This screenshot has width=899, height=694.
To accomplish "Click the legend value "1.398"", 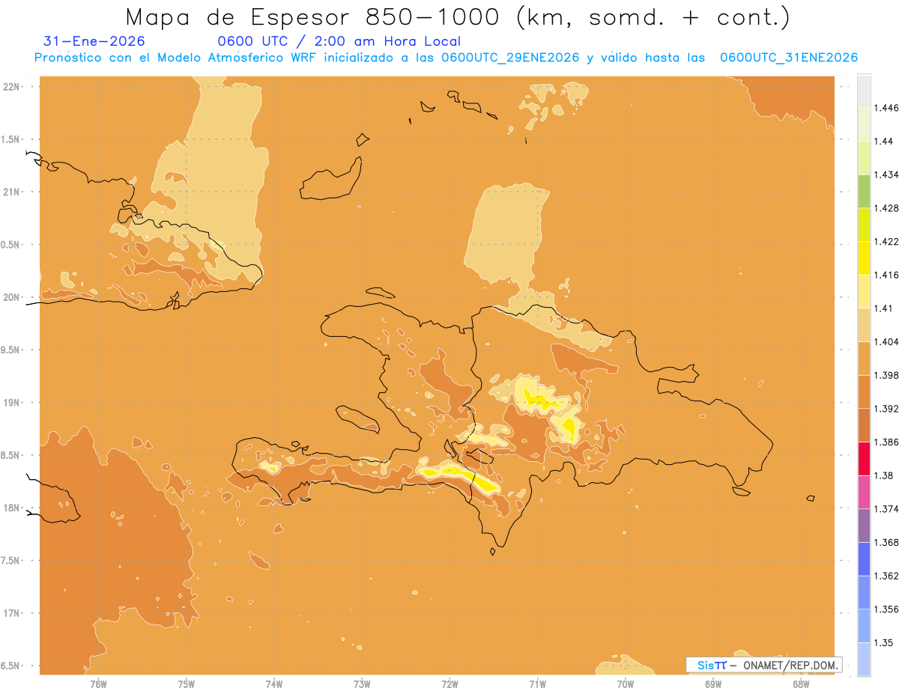I will tap(886, 375).
